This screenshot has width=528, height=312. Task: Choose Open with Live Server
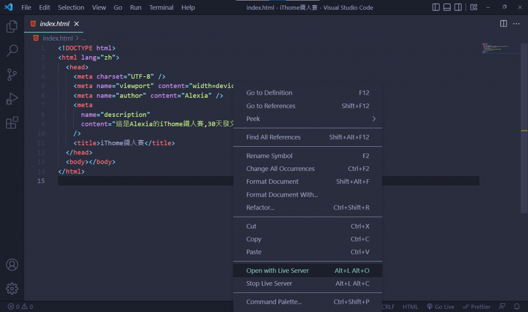point(308,271)
